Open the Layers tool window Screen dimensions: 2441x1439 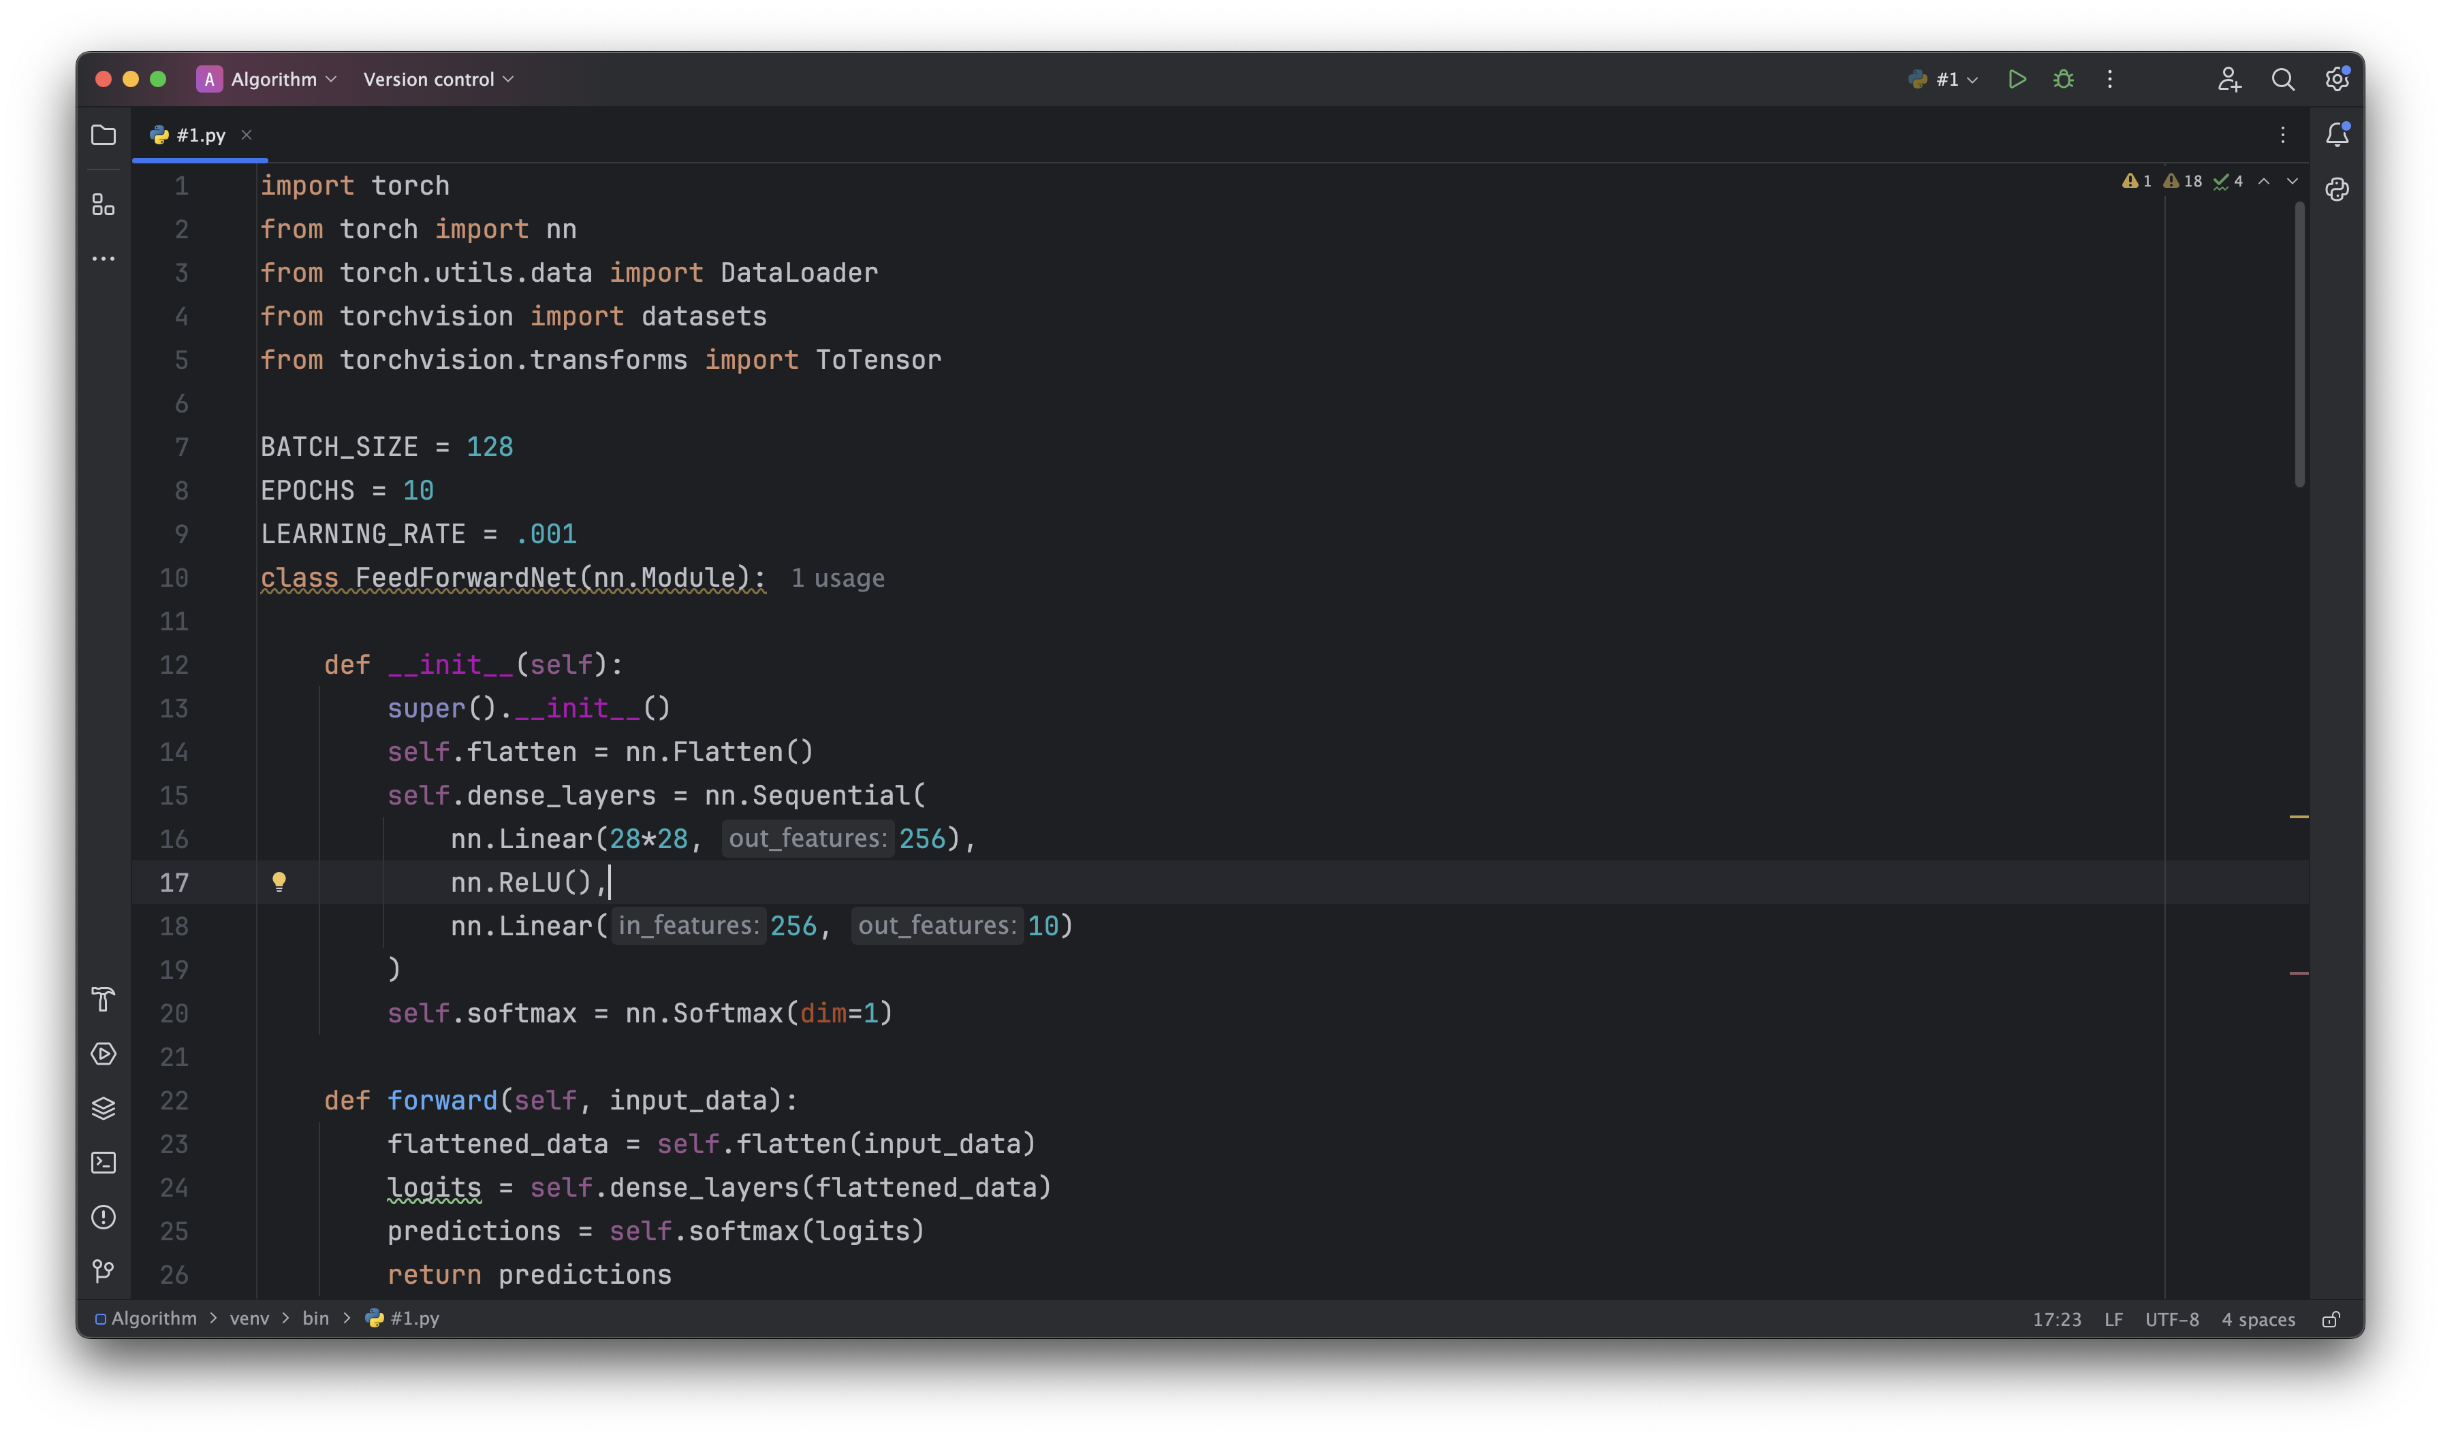pyautogui.click(x=103, y=1108)
